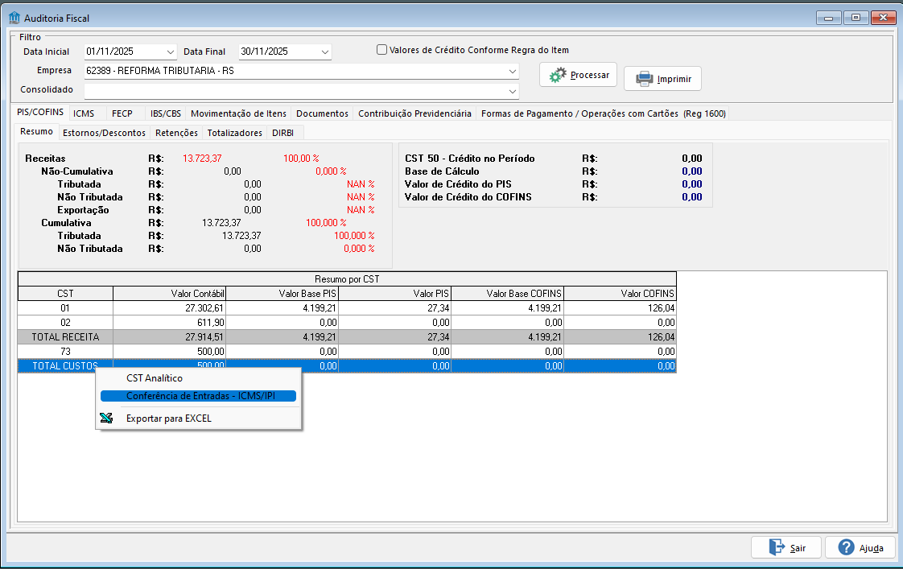This screenshot has width=903, height=569.
Task: Click the Sair exit door icon
Action: (777, 547)
